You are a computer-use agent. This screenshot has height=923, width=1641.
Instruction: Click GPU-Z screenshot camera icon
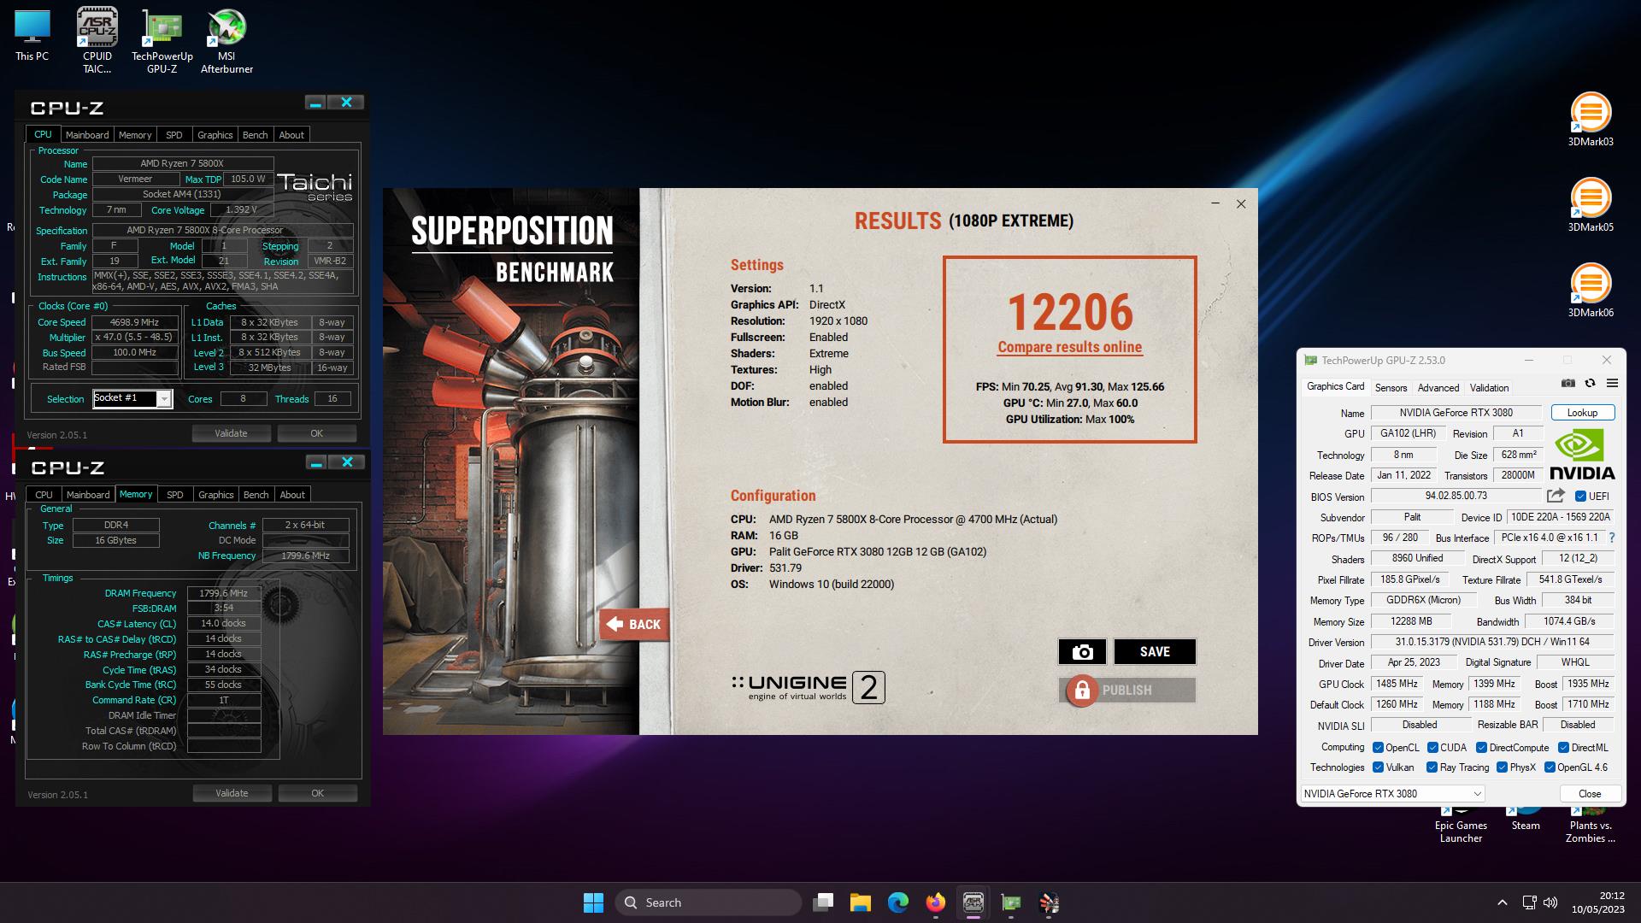tap(1567, 384)
